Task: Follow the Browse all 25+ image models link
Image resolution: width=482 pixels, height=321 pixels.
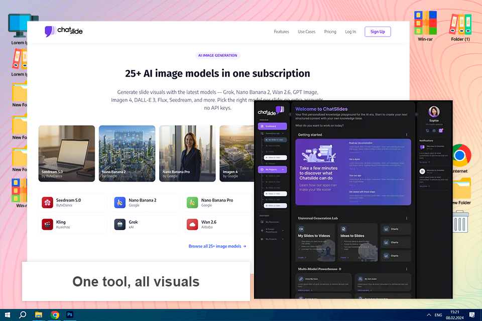Action: coord(217,246)
